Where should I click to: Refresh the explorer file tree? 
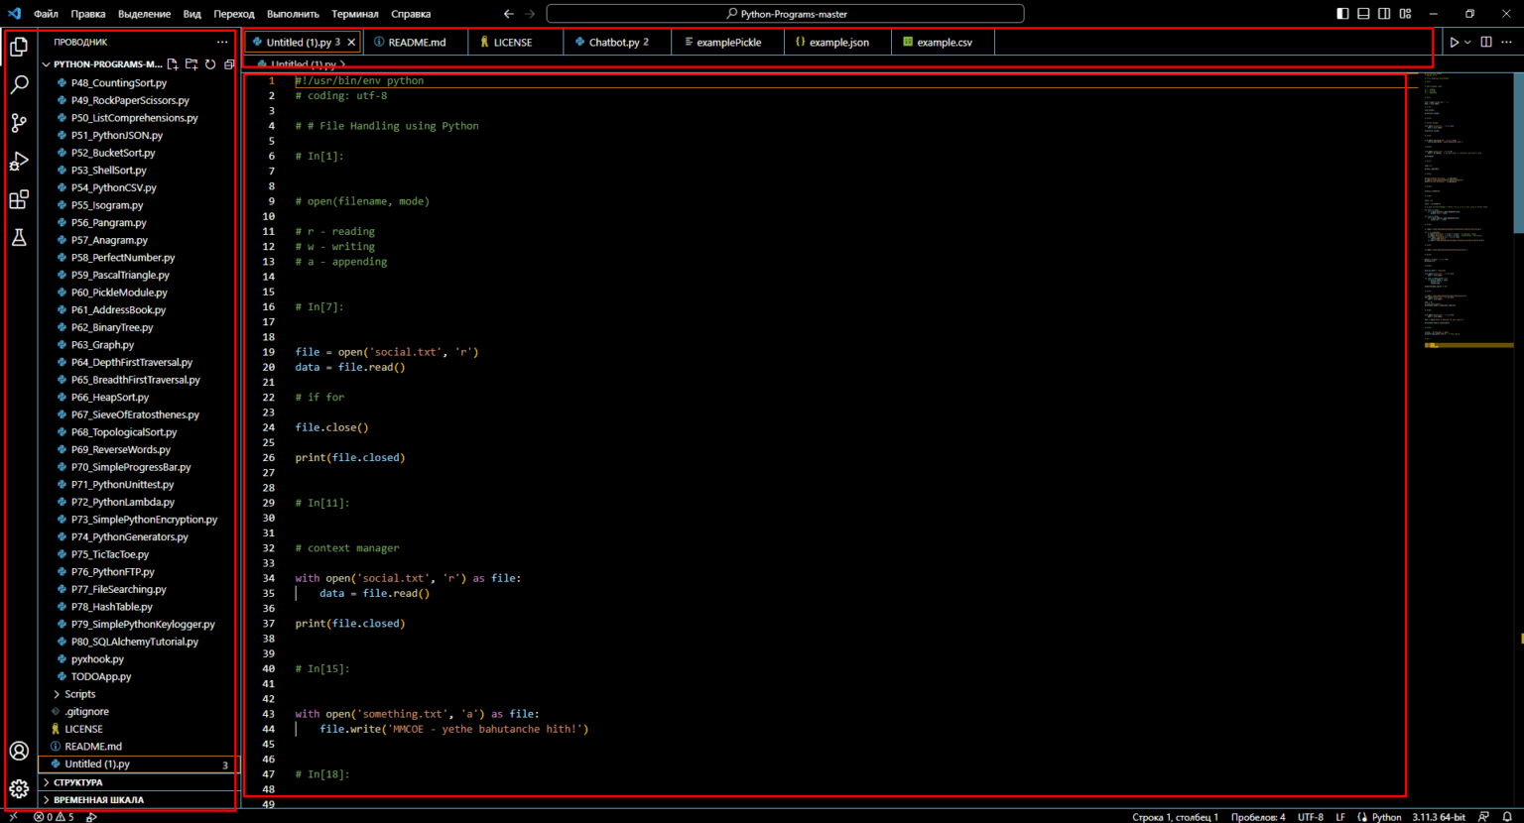click(210, 64)
